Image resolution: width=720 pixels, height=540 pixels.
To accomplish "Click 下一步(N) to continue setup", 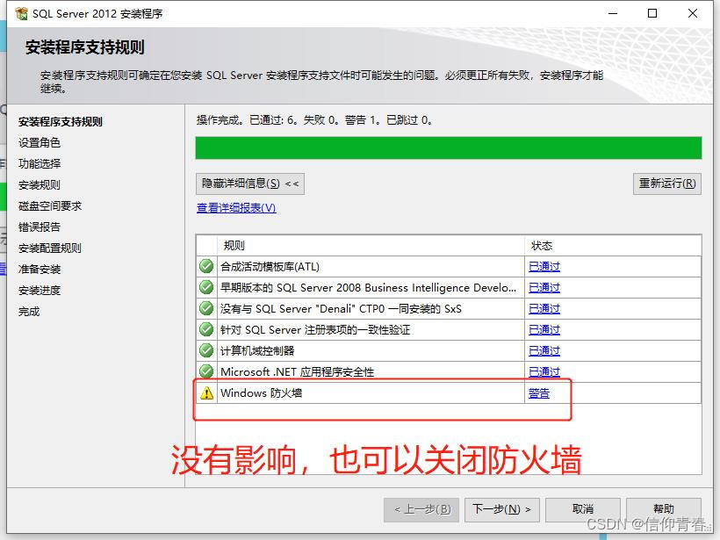I will (502, 509).
